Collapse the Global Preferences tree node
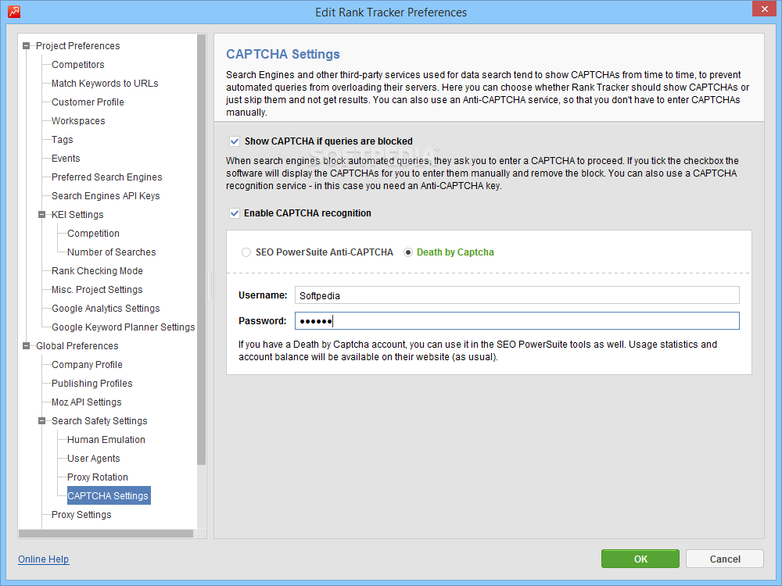Screen dimensions: 782x586 coord(27,346)
